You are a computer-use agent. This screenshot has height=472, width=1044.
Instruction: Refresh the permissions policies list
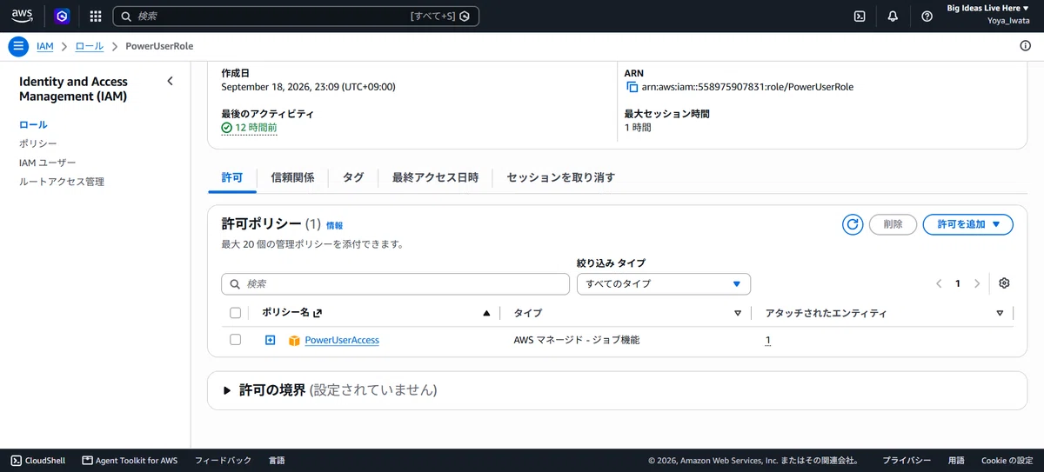coord(853,224)
